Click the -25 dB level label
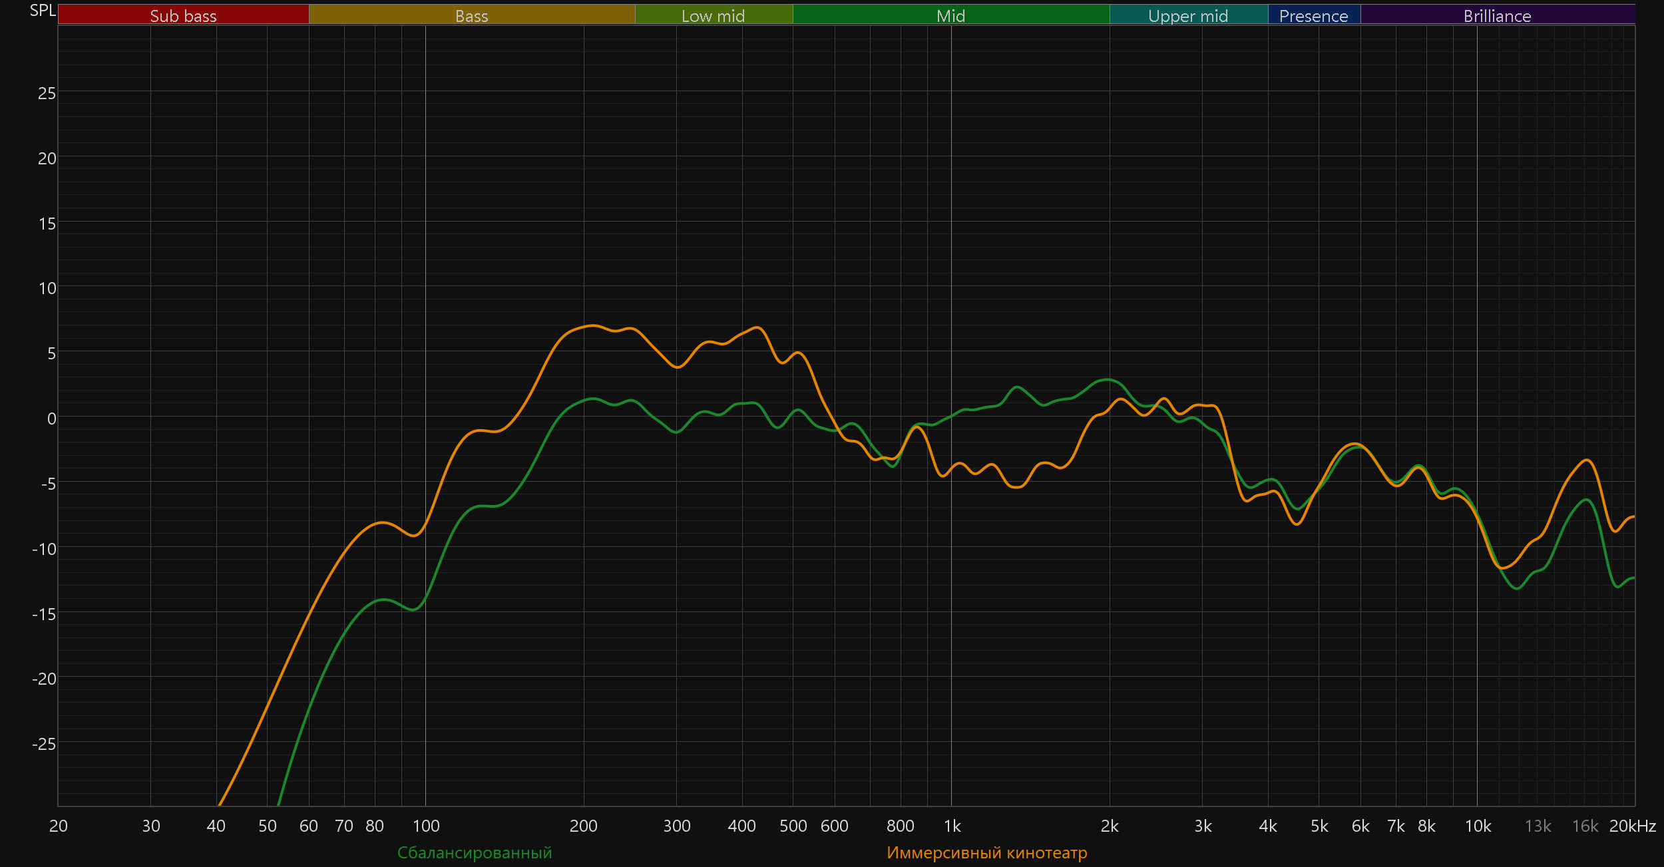Image resolution: width=1664 pixels, height=867 pixels. coord(44,744)
